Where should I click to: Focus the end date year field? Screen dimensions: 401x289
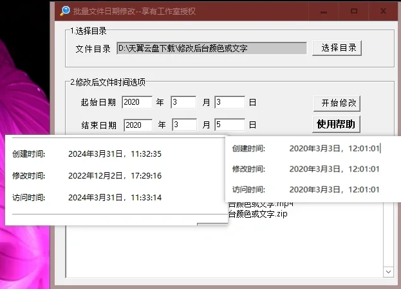point(138,125)
